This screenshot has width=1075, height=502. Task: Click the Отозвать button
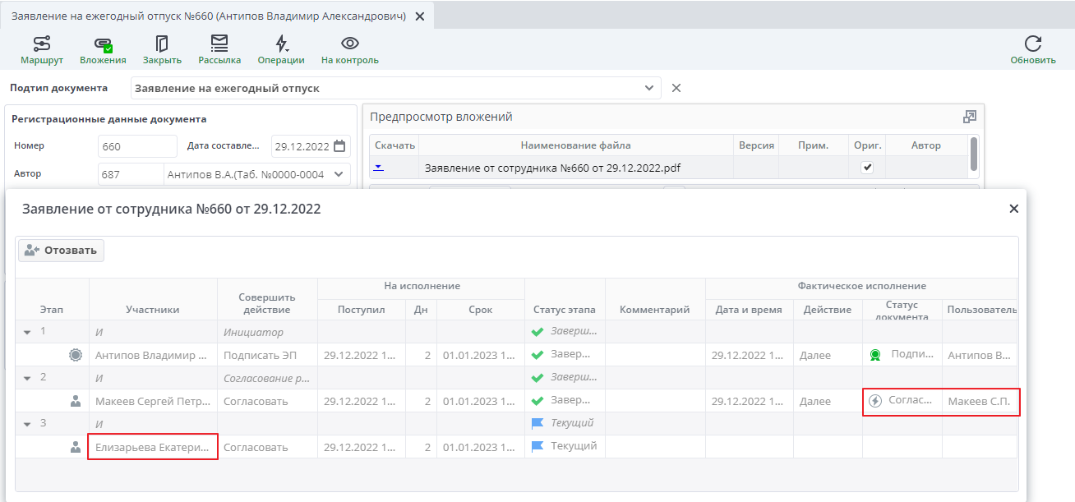pos(62,251)
